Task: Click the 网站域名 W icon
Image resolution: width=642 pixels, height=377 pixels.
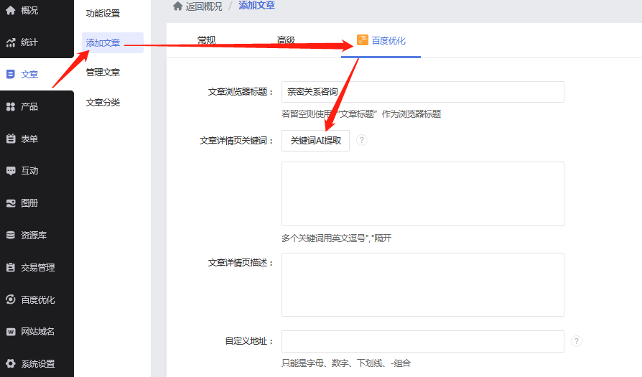Action: click(x=11, y=332)
